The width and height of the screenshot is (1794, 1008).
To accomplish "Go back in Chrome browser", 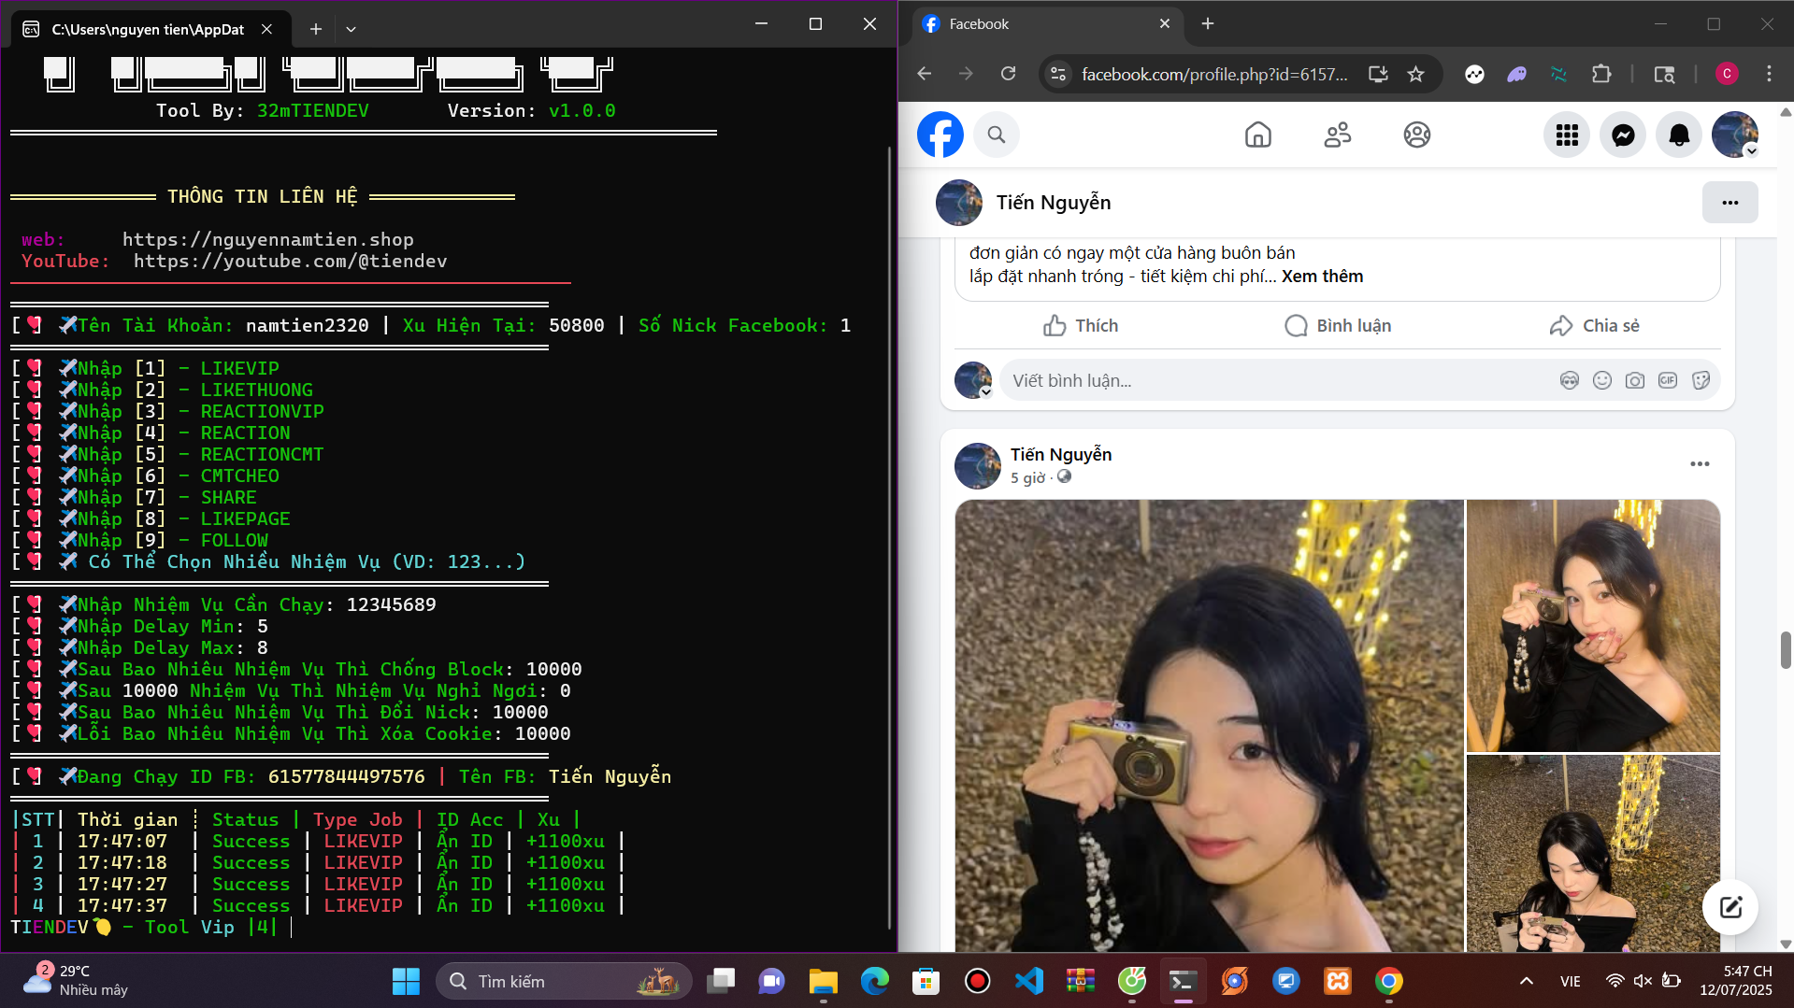I will click(925, 74).
